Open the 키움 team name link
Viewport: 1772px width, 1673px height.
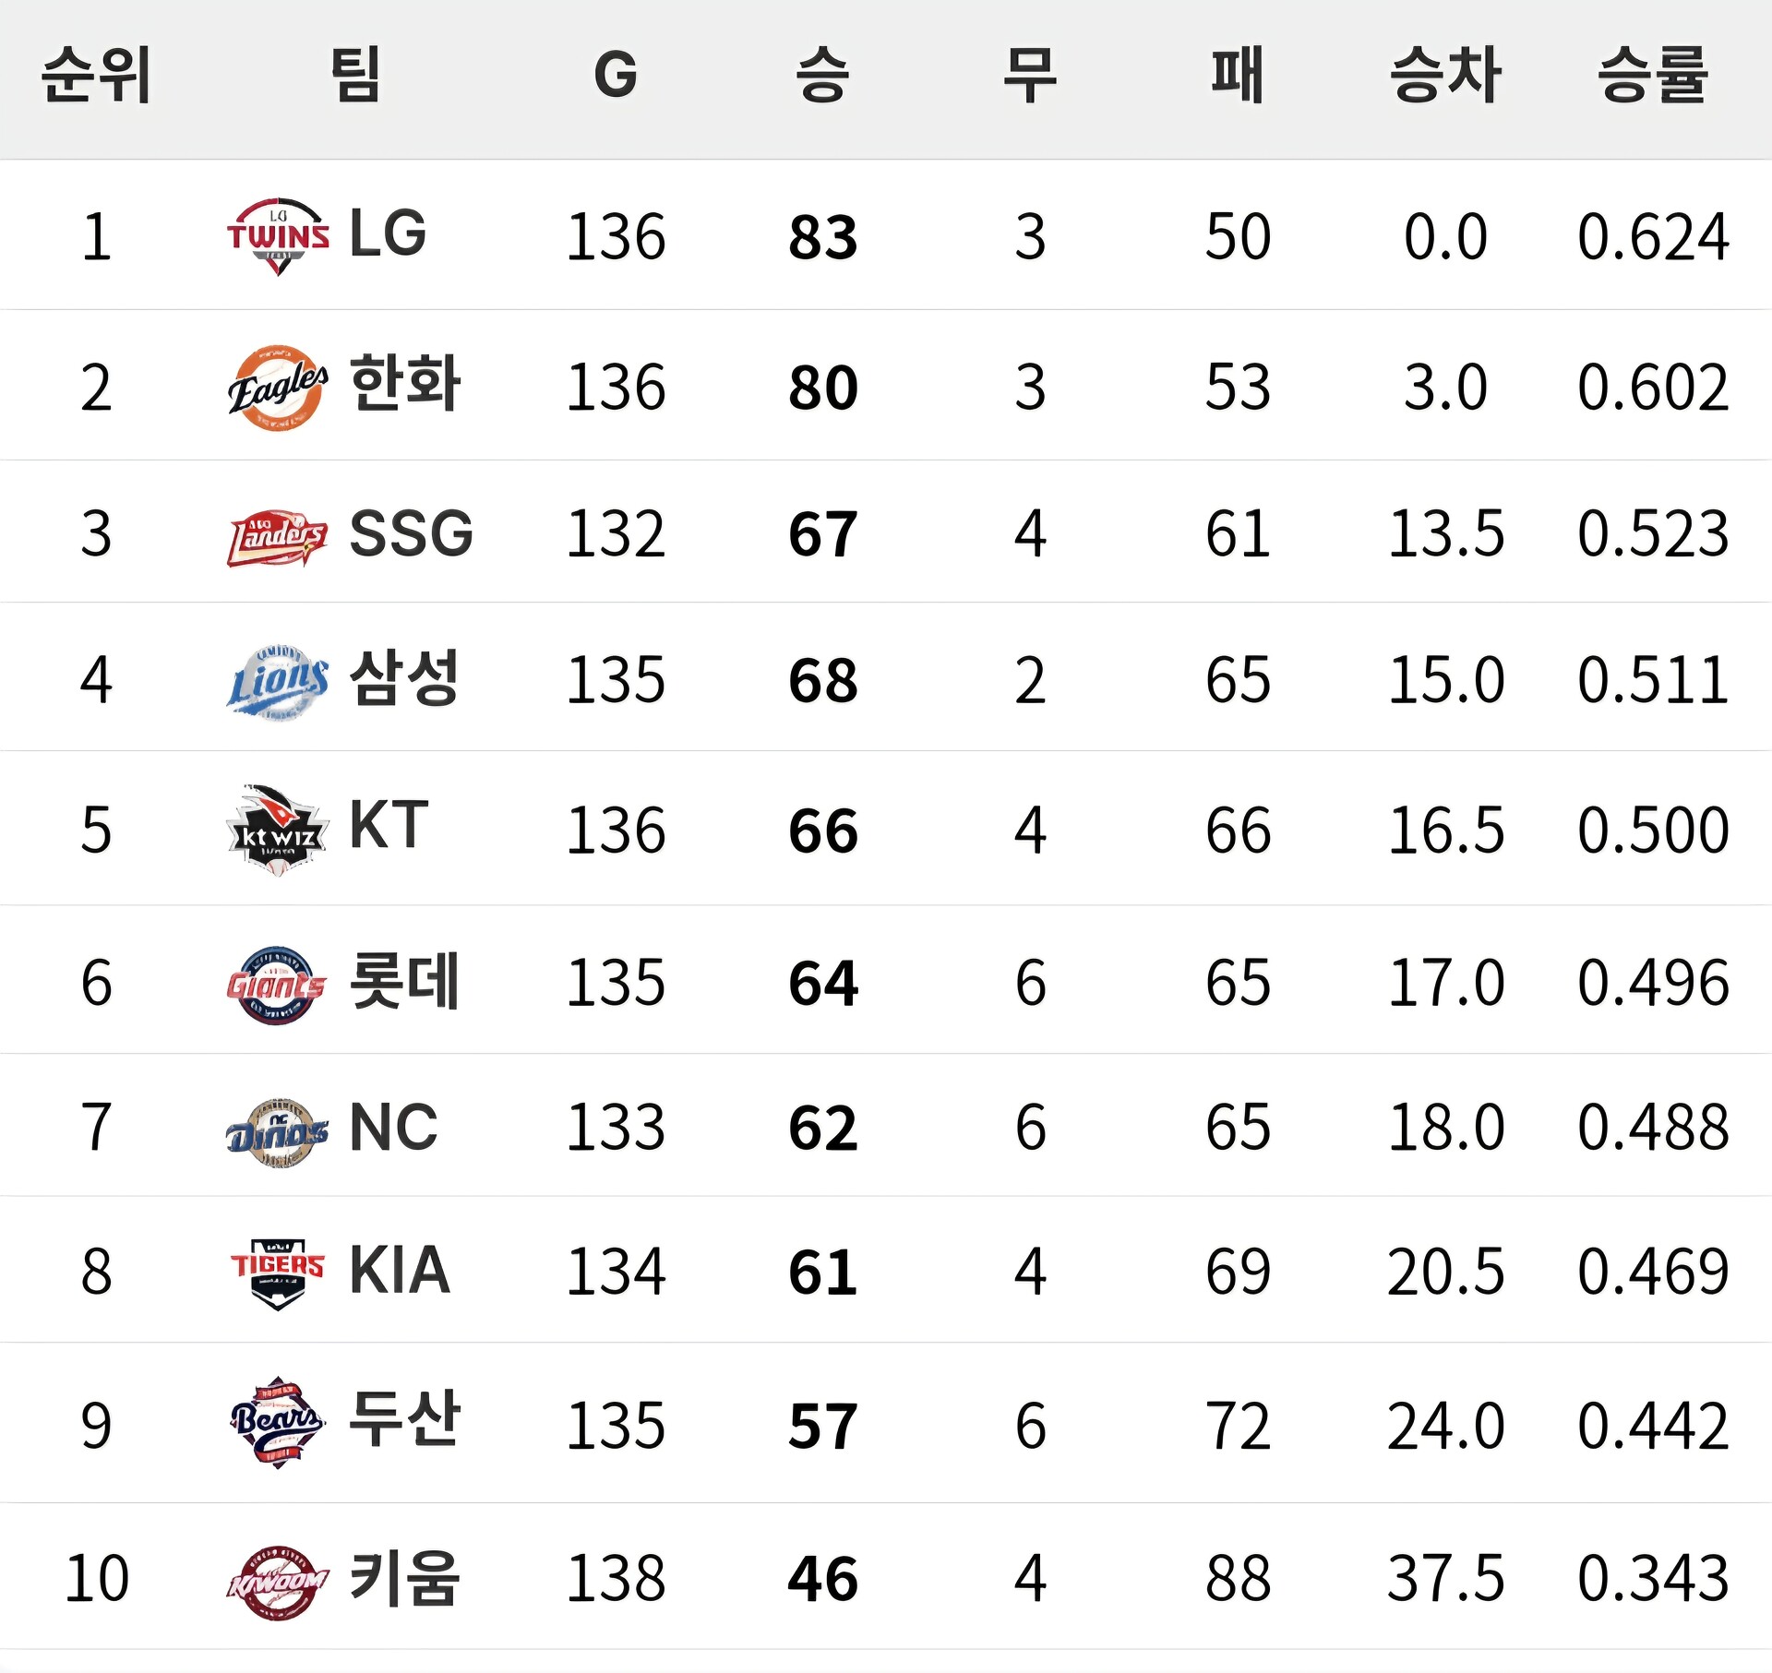(x=405, y=1578)
